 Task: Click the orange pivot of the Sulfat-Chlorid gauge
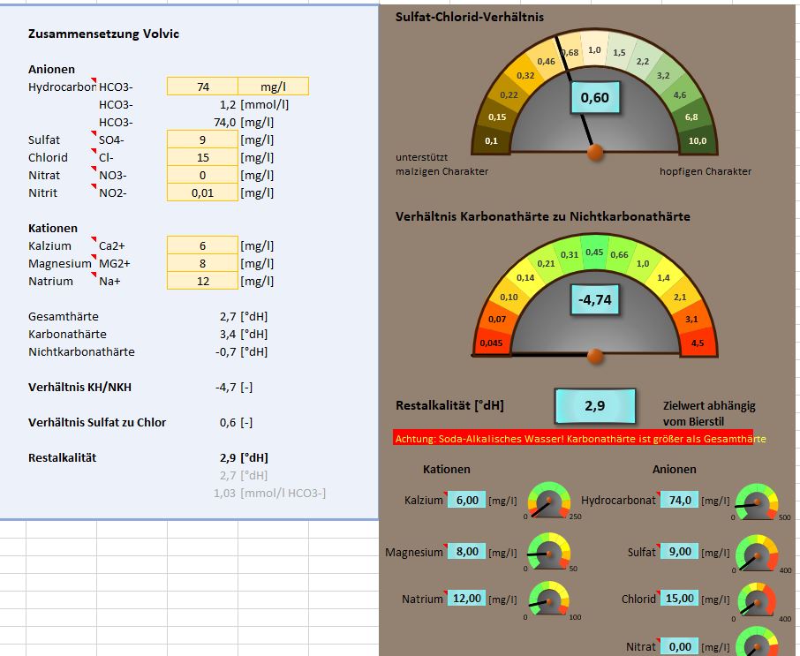coord(595,153)
